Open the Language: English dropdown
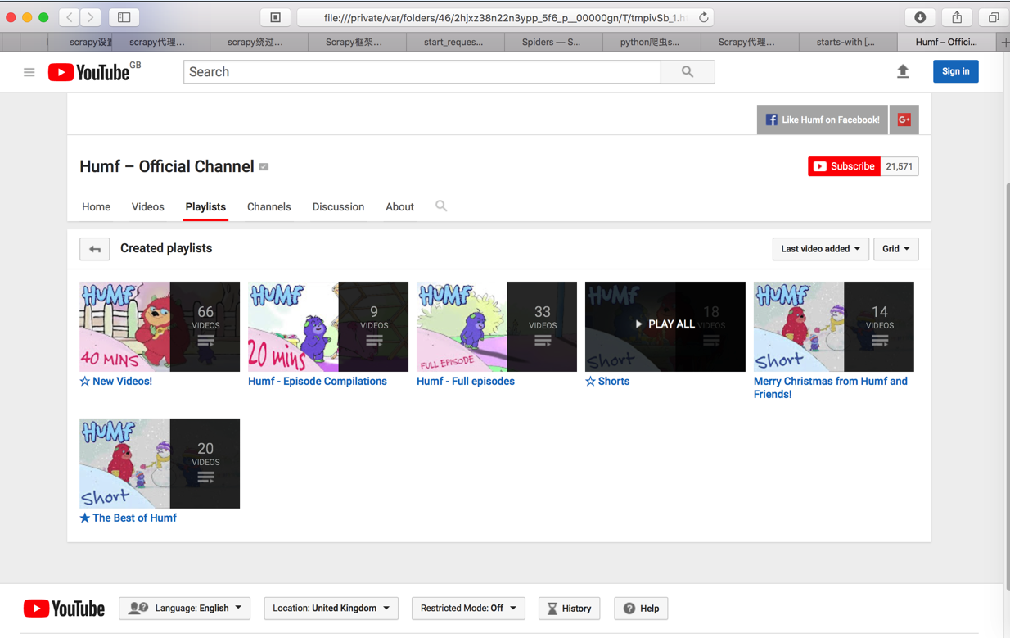 [x=185, y=609]
